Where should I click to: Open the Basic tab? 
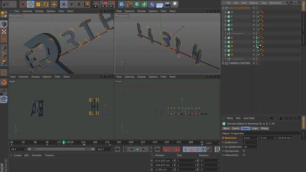click(x=226, y=129)
